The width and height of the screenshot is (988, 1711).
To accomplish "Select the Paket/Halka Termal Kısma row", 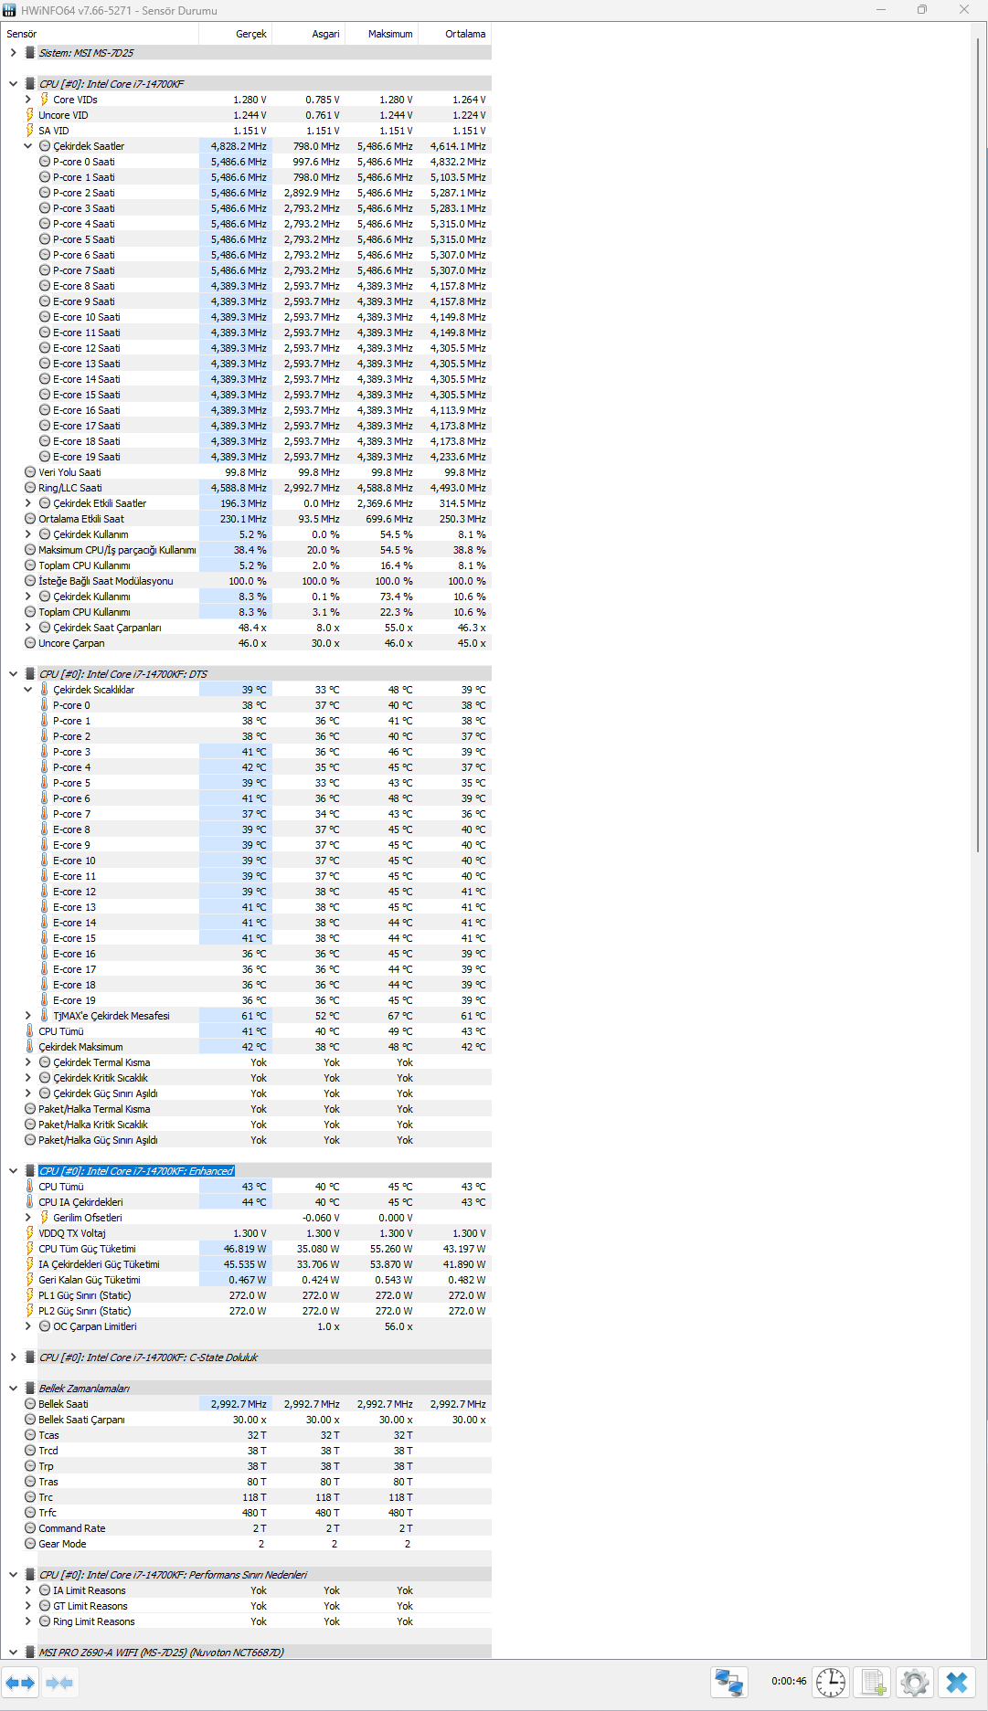I will point(247,1109).
